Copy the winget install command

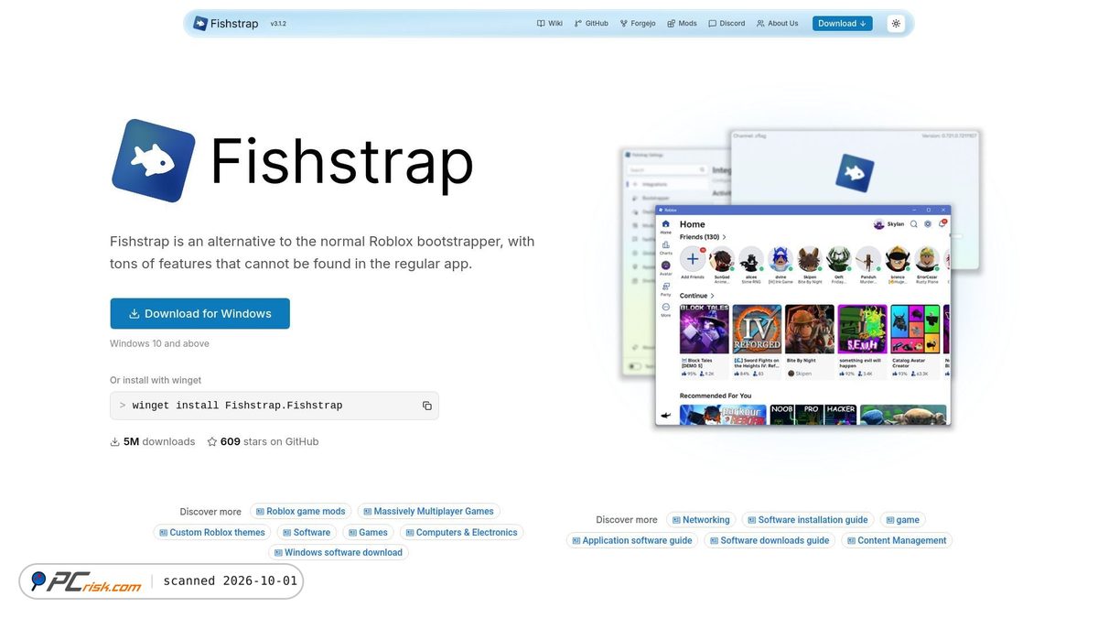426,406
